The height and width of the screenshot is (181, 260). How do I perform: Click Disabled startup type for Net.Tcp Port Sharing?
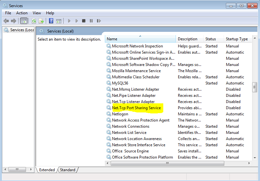[233, 108]
